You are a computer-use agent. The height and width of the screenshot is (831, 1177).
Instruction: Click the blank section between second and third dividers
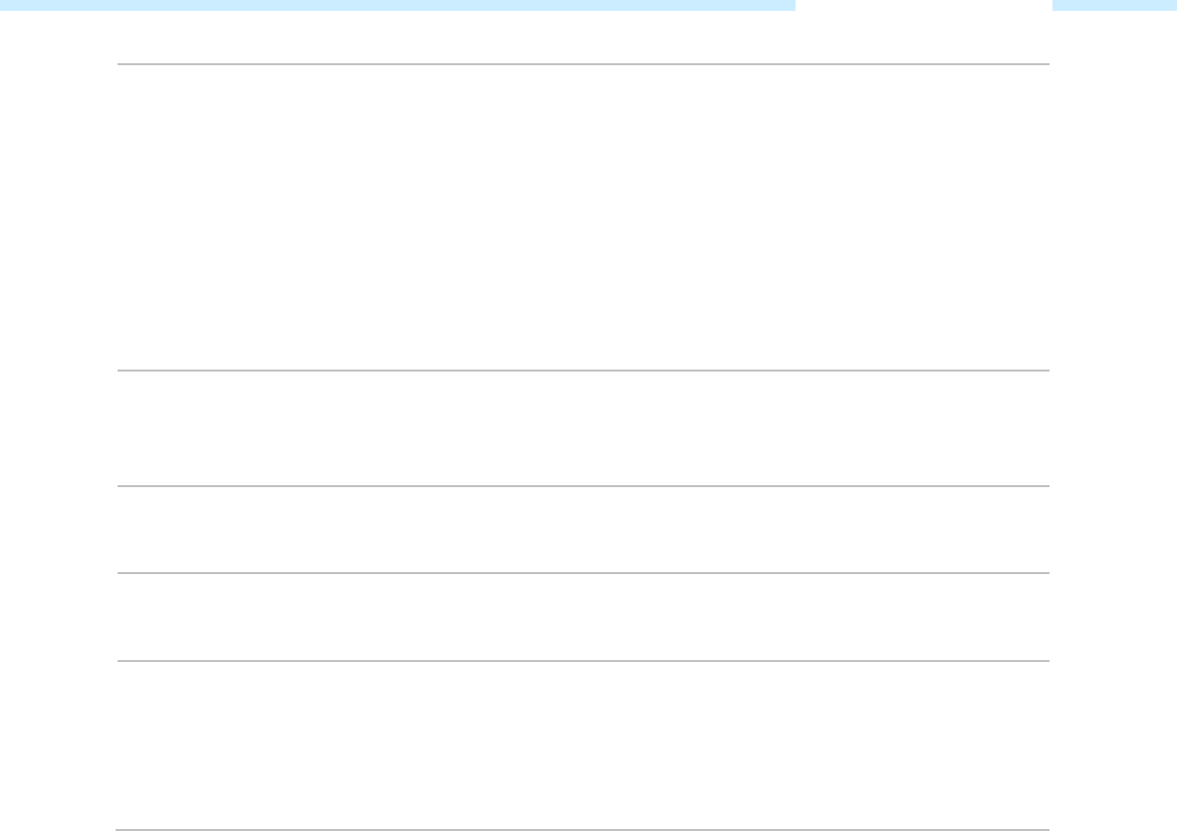(583, 428)
